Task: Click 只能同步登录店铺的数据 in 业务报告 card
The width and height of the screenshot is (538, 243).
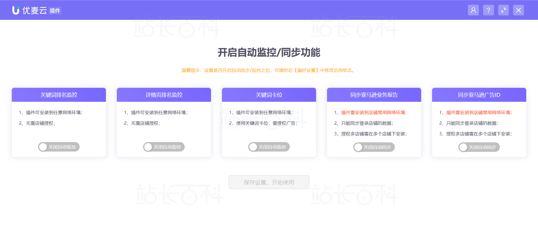Action: pos(367,123)
